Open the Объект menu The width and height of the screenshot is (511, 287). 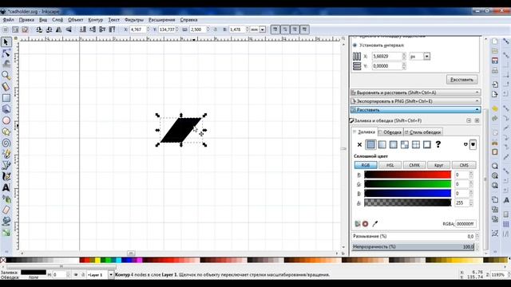pos(76,20)
